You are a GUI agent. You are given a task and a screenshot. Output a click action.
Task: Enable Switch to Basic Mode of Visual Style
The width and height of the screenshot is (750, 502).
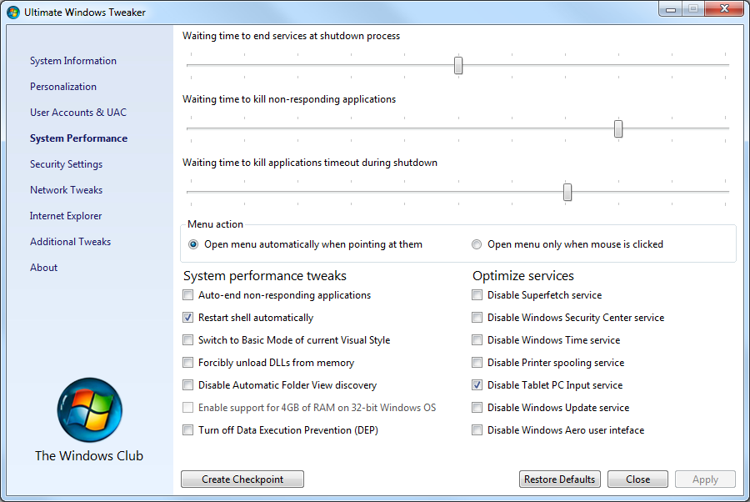[188, 340]
